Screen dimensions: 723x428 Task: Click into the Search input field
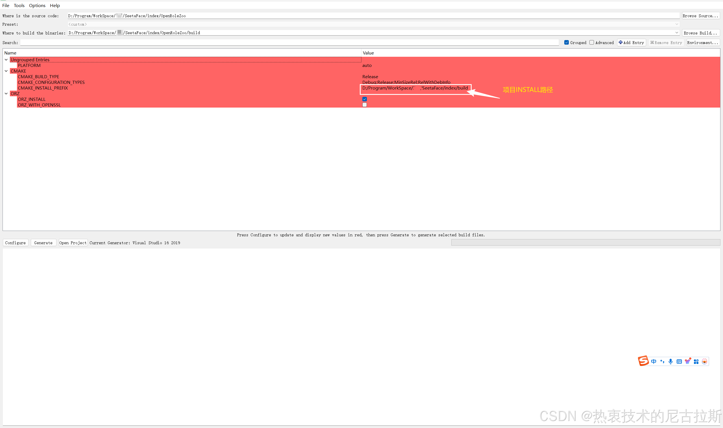[289, 43]
